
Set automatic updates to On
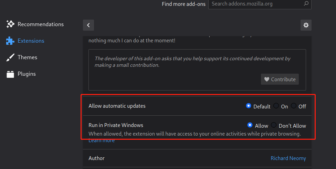click(276, 106)
